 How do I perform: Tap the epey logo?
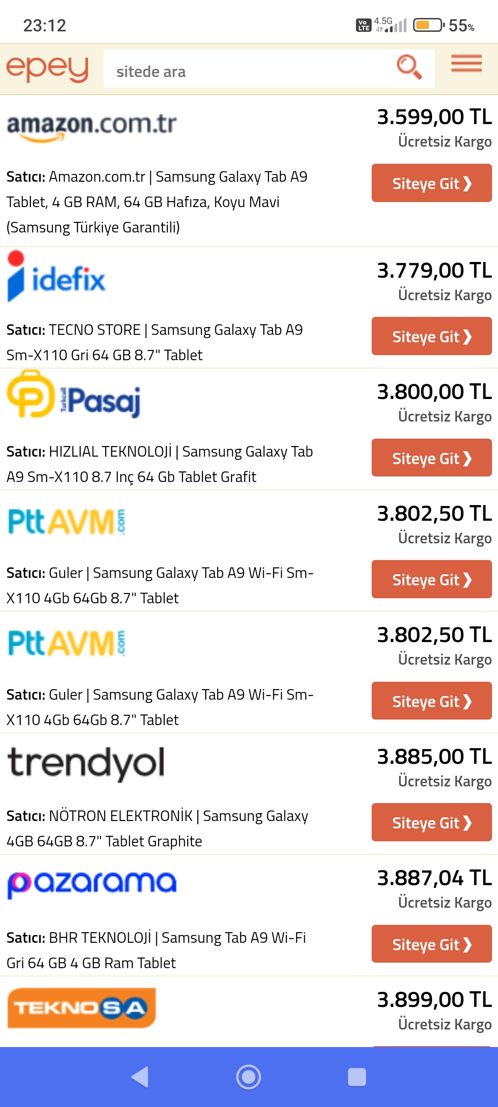pyautogui.click(x=47, y=69)
